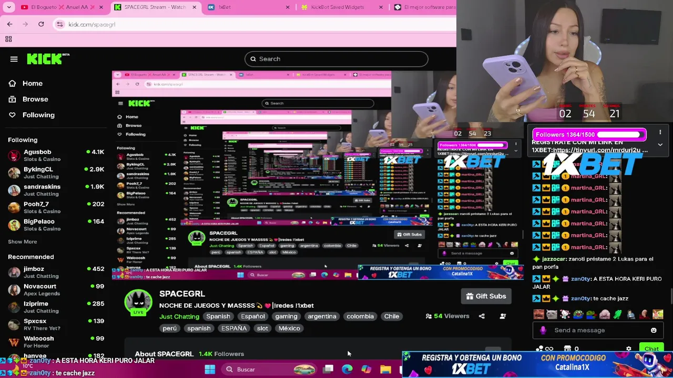This screenshot has height=378, width=673.
Task: Open the chat three-dot options menu
Action: 660,132
